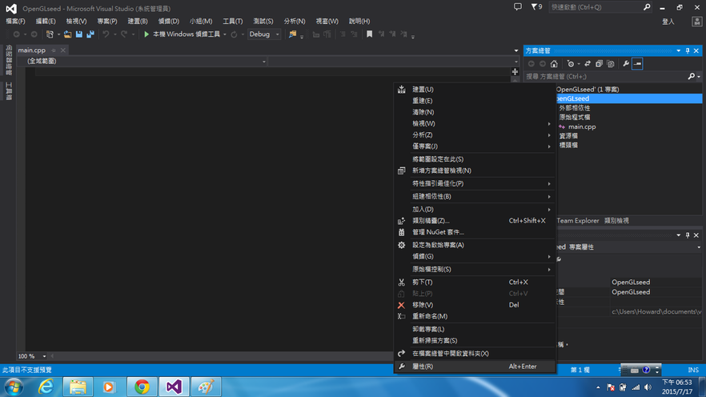Click the bookmark icon in the toolbar
This screenshot has width=706, height=397.
(369, 34)
